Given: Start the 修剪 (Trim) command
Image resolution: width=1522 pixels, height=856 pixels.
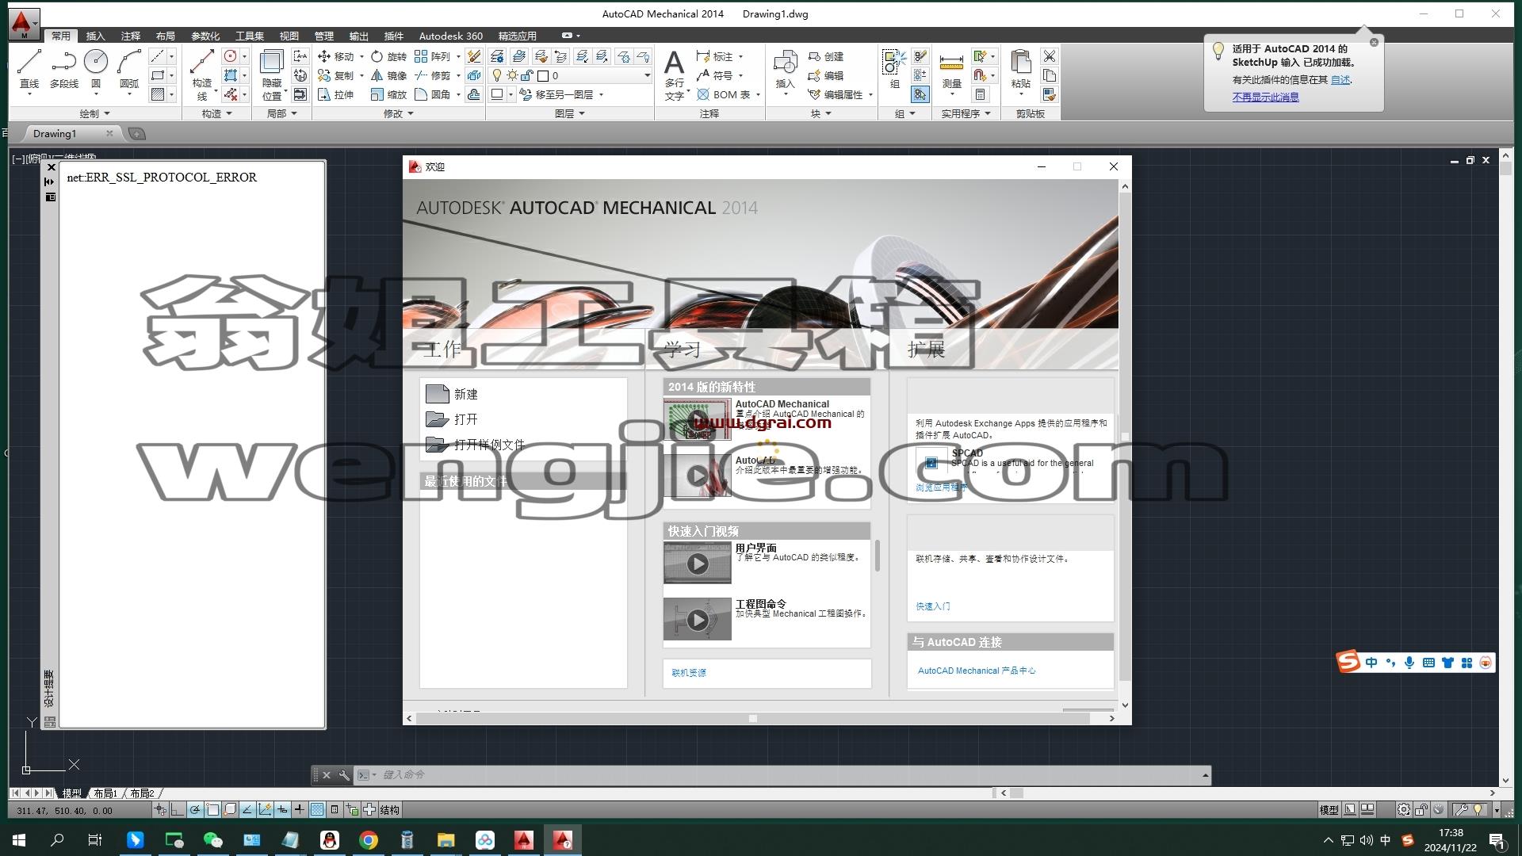Looking at the screenshot, I should pos(432,75).
